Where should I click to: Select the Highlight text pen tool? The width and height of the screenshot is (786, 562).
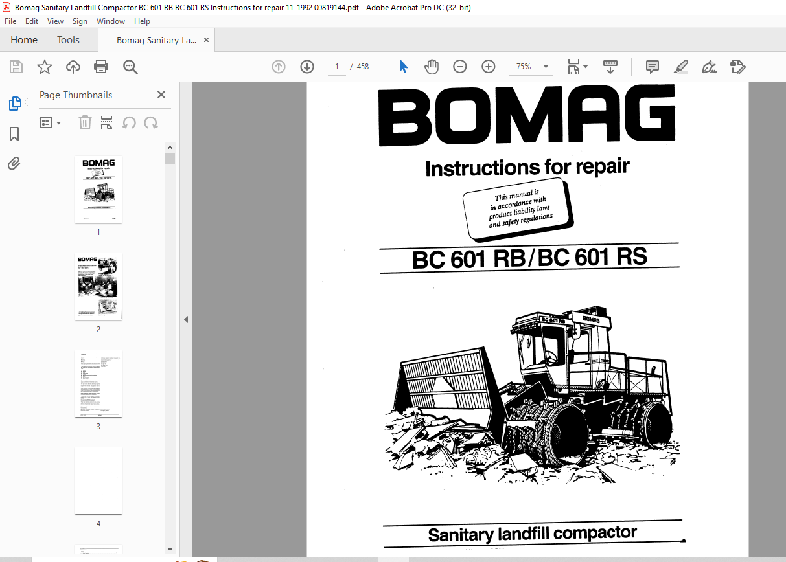coord(680,67)
